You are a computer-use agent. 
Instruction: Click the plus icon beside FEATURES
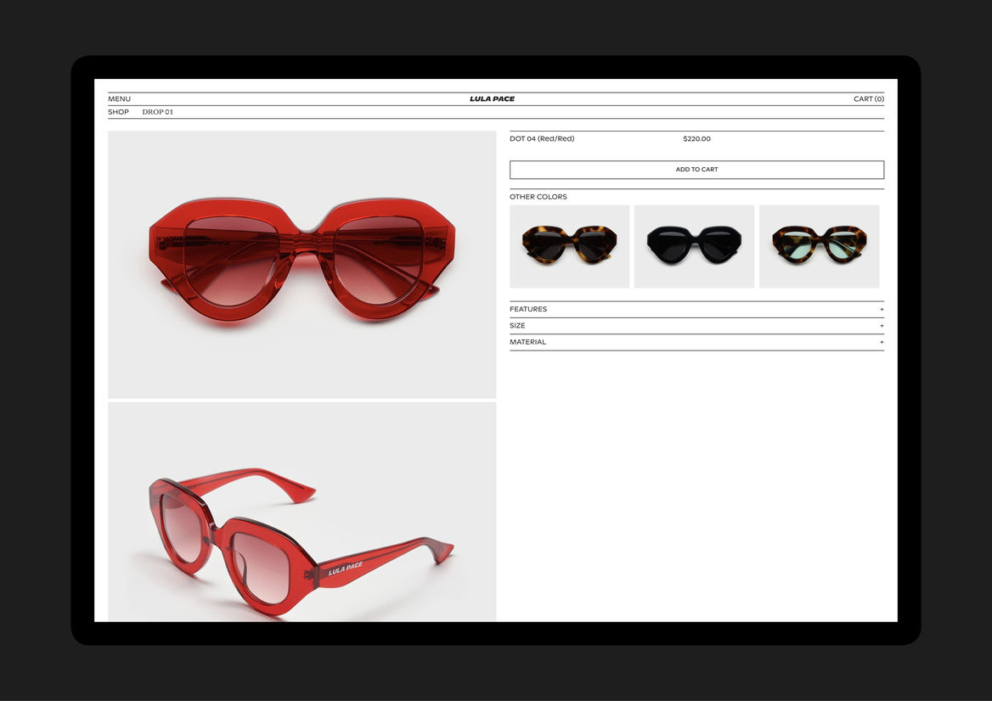[x=881, y=310]
